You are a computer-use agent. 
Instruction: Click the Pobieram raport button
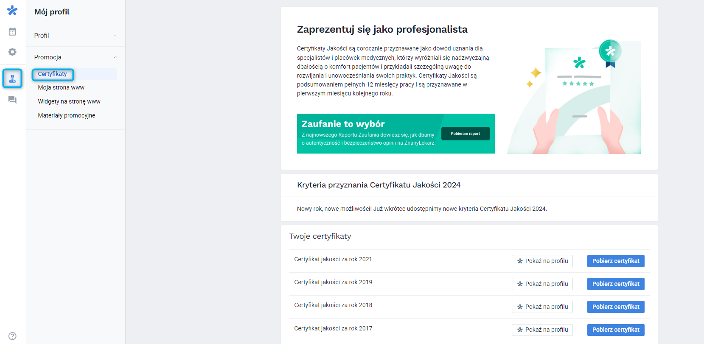465,133
